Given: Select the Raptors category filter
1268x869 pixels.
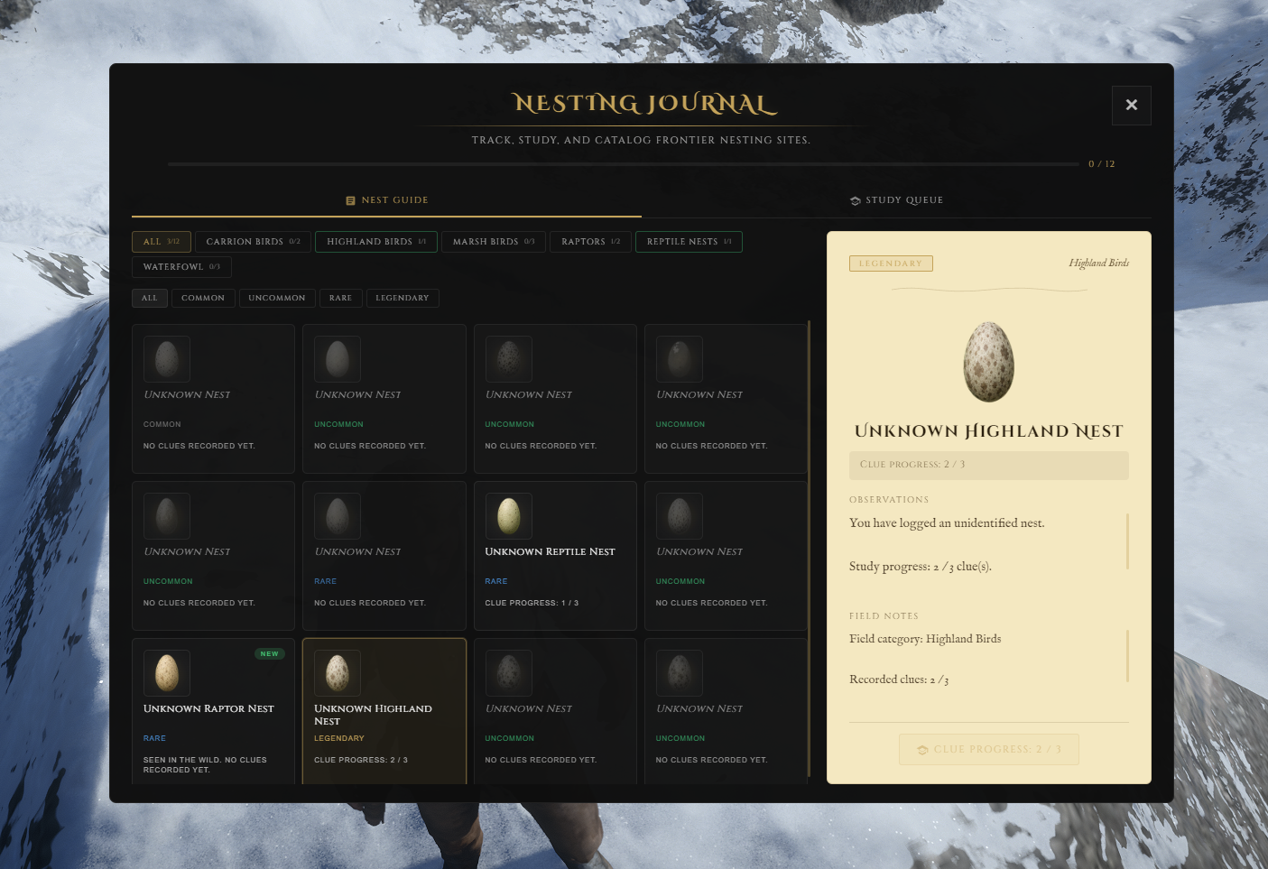Looking at the screenshot, I should [591, 242].
